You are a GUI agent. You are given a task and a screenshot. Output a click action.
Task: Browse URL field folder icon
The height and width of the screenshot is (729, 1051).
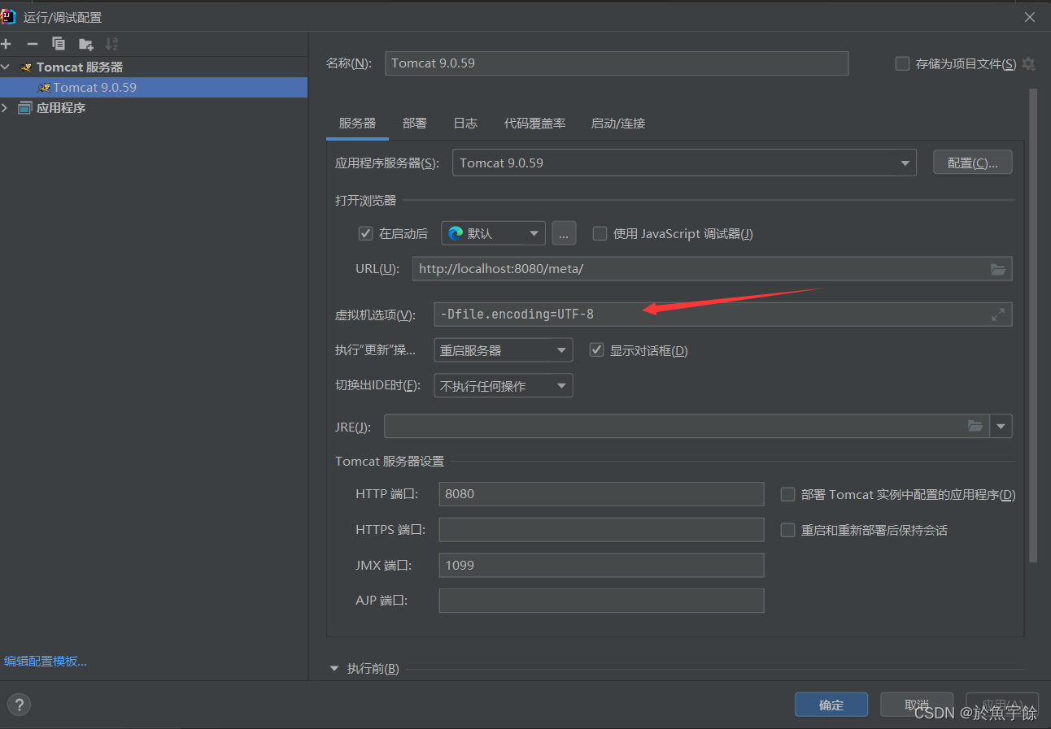[998, 269]
